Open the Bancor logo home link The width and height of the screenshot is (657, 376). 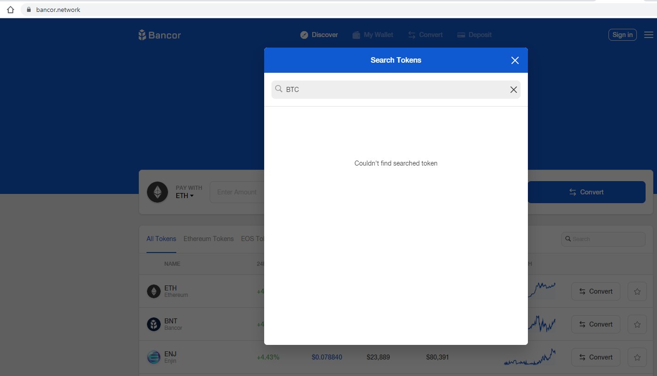[160, 35]
